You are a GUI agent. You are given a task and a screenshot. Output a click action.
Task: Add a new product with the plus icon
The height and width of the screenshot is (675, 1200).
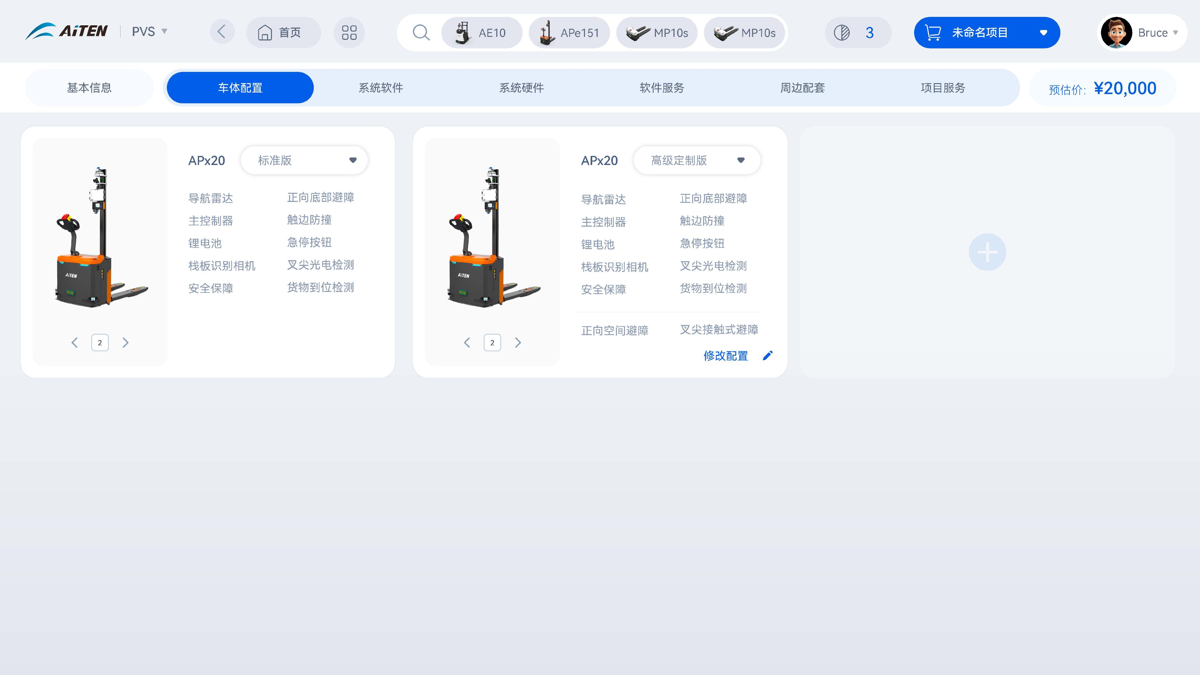click(987, 252)
